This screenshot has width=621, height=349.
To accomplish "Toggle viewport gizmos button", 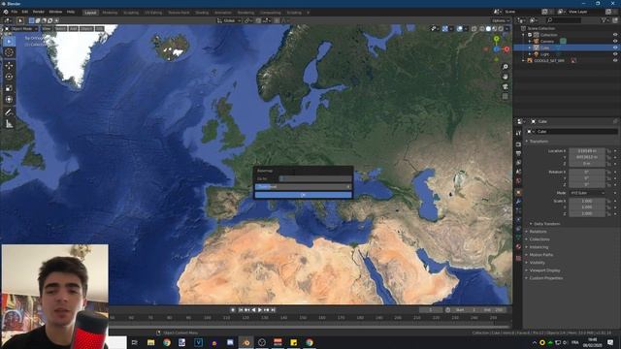I will [x=445, y=29].
